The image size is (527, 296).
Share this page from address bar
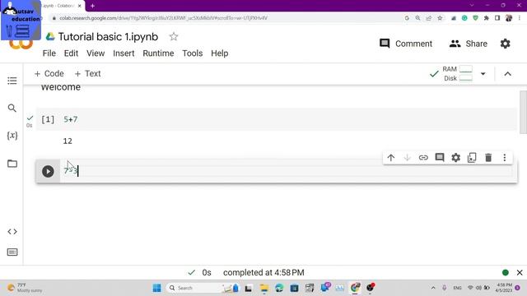pyautogui.click(x=428, y=18)
